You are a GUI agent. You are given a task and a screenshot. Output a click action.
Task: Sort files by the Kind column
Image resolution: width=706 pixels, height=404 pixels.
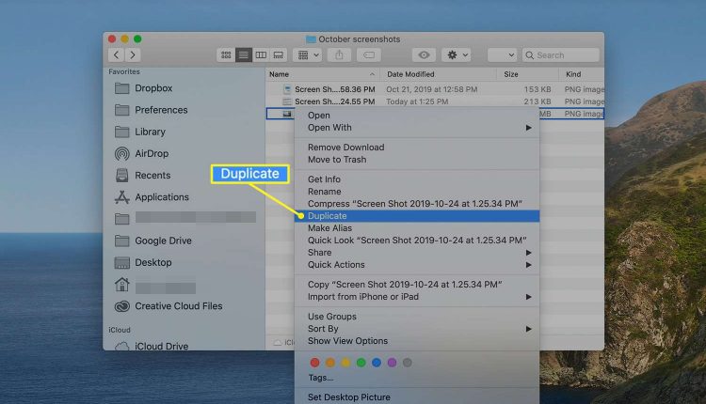pyautogui.click(x=582, y=74)
